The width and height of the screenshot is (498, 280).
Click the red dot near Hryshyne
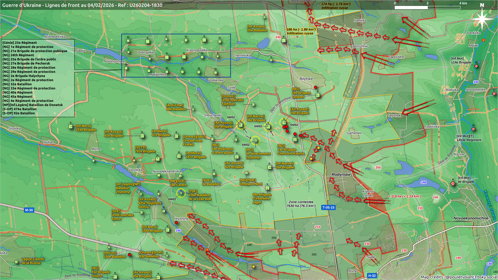pyautogui.click(x=176, y=223)
